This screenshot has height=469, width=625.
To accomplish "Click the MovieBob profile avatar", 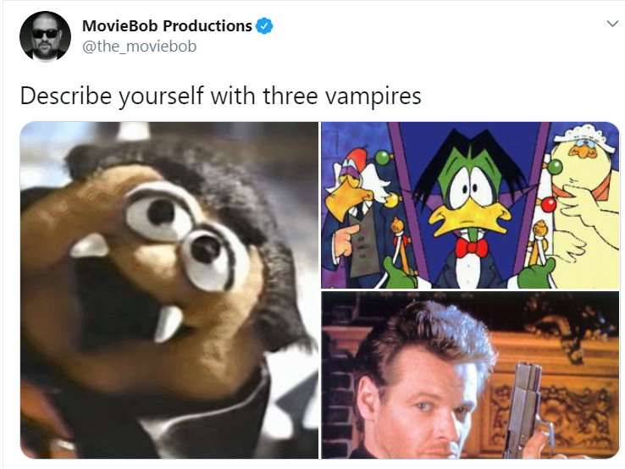I will pyautogui.click(x=45, y=36).
